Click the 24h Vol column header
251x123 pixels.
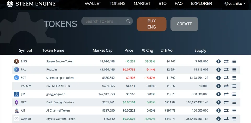pos(167,51)
